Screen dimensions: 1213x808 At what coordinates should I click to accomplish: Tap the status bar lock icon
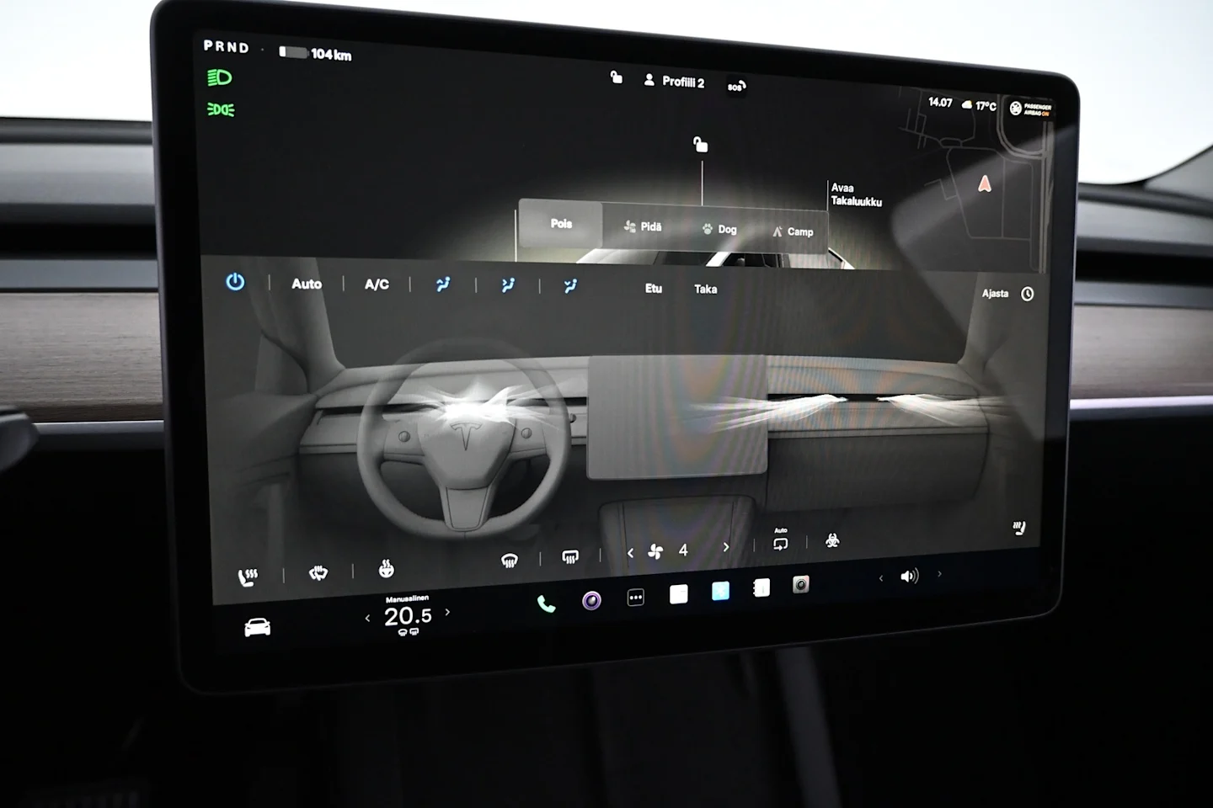click(617, 77)
